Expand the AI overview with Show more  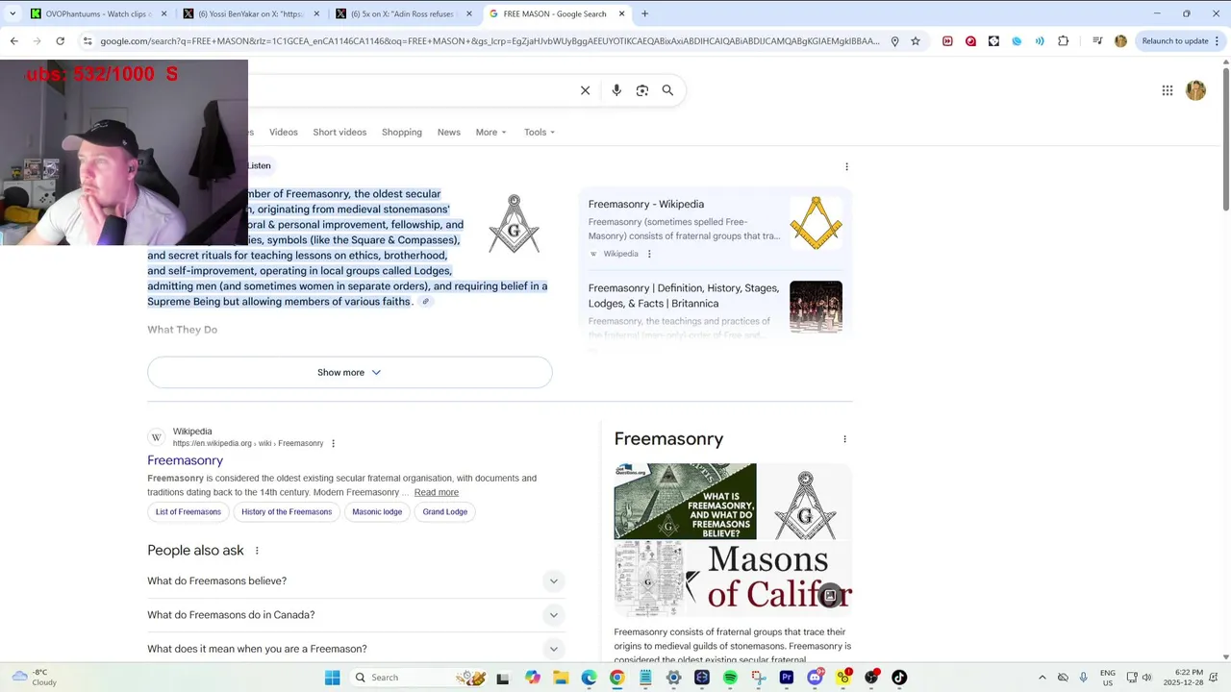pos(350,372)
